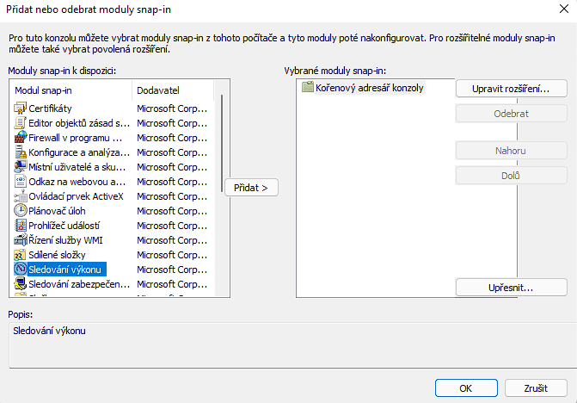This screenshot has height=403, width=577.
Task: Click the Plánovač úloh clock icon
Action: click(21, 211)
